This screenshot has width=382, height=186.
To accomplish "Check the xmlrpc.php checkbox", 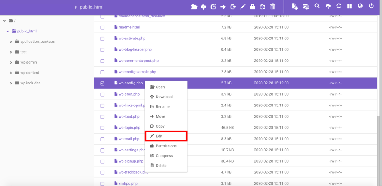I will (103, 184).
